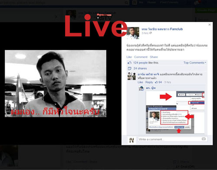The width and height of the screenshot is (217, 170).
Task: Click the Comment link under the post
Action: [141, 57]
